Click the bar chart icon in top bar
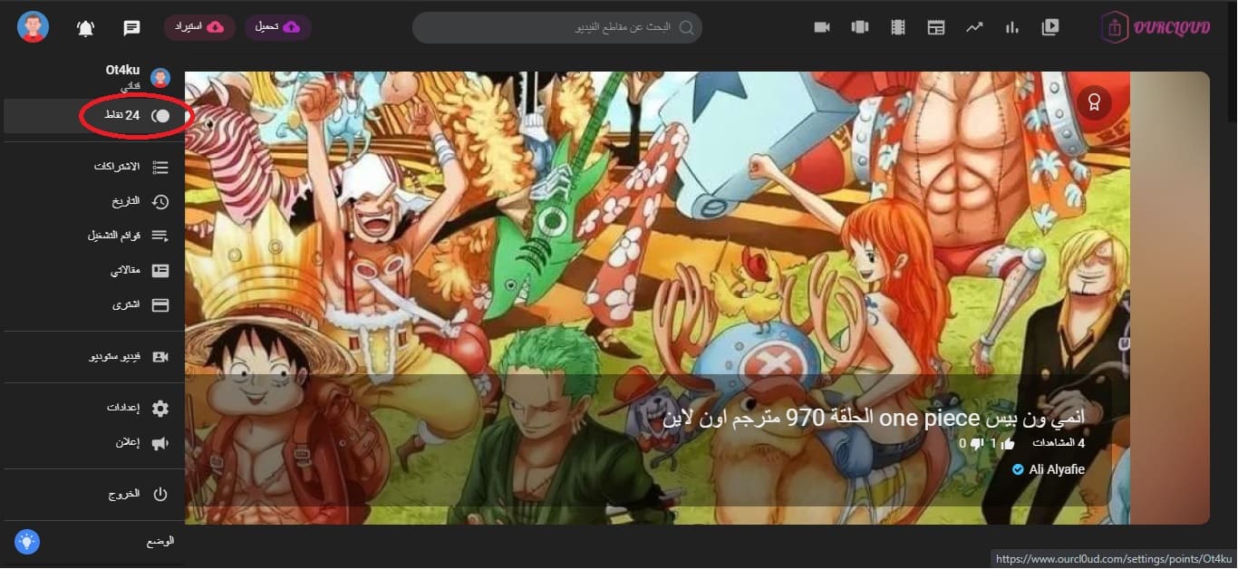This screenshot has width=1238, height=569. coord(1012,27)
